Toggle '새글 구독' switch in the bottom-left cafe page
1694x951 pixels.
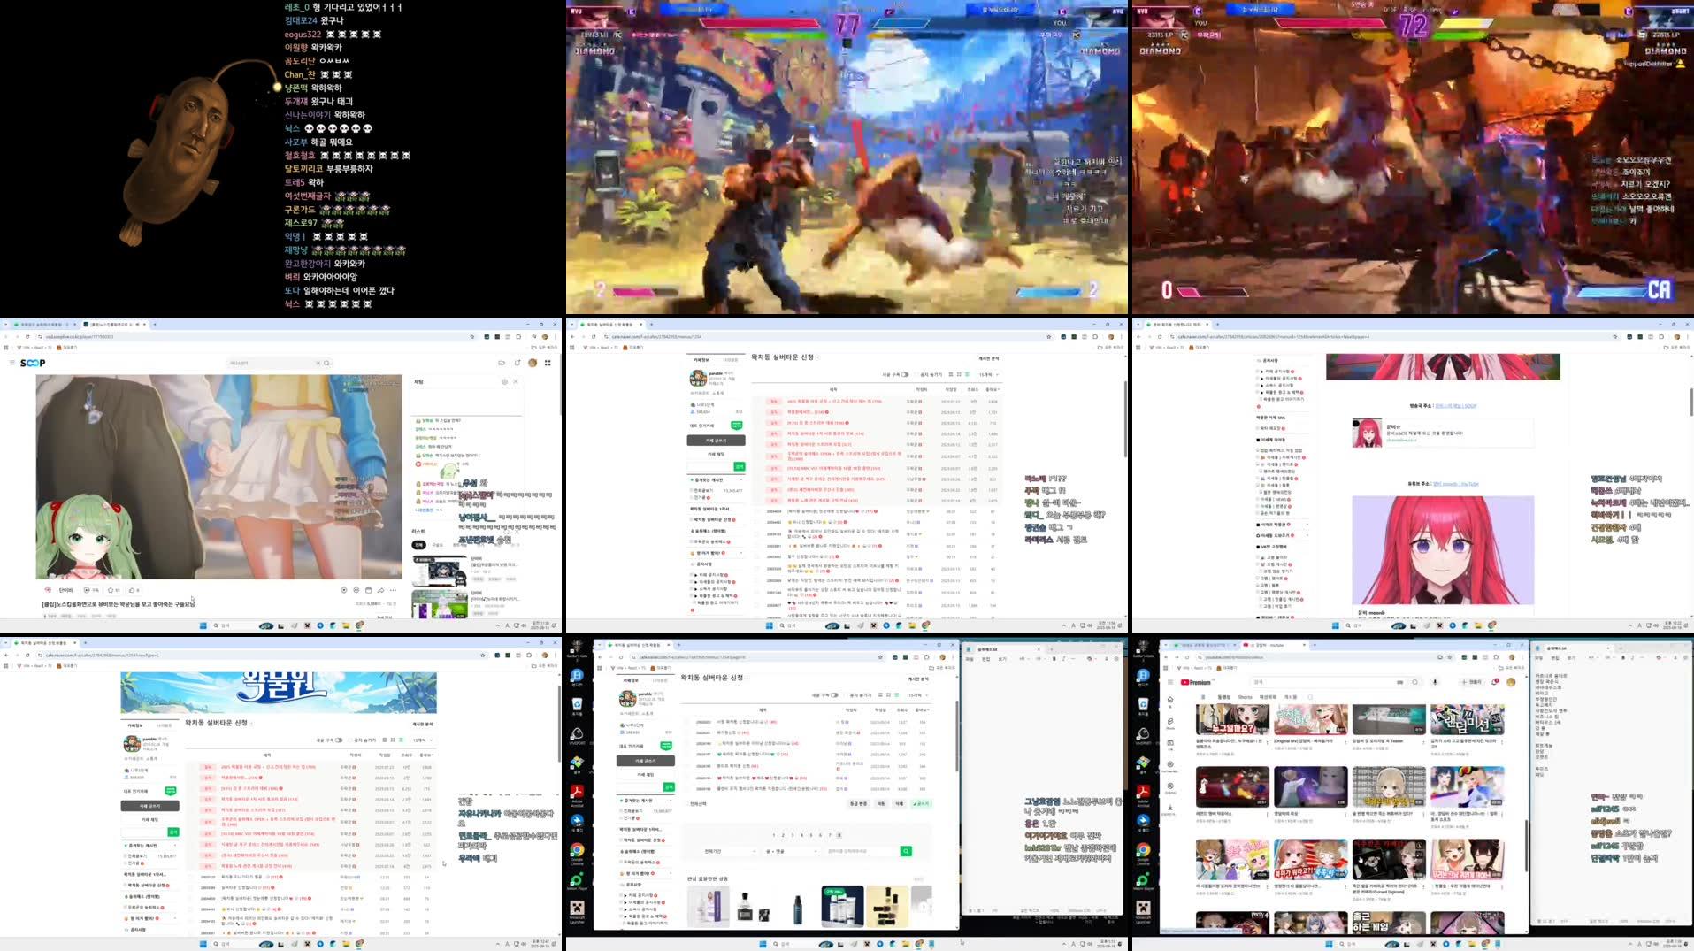tap(338, 740)
